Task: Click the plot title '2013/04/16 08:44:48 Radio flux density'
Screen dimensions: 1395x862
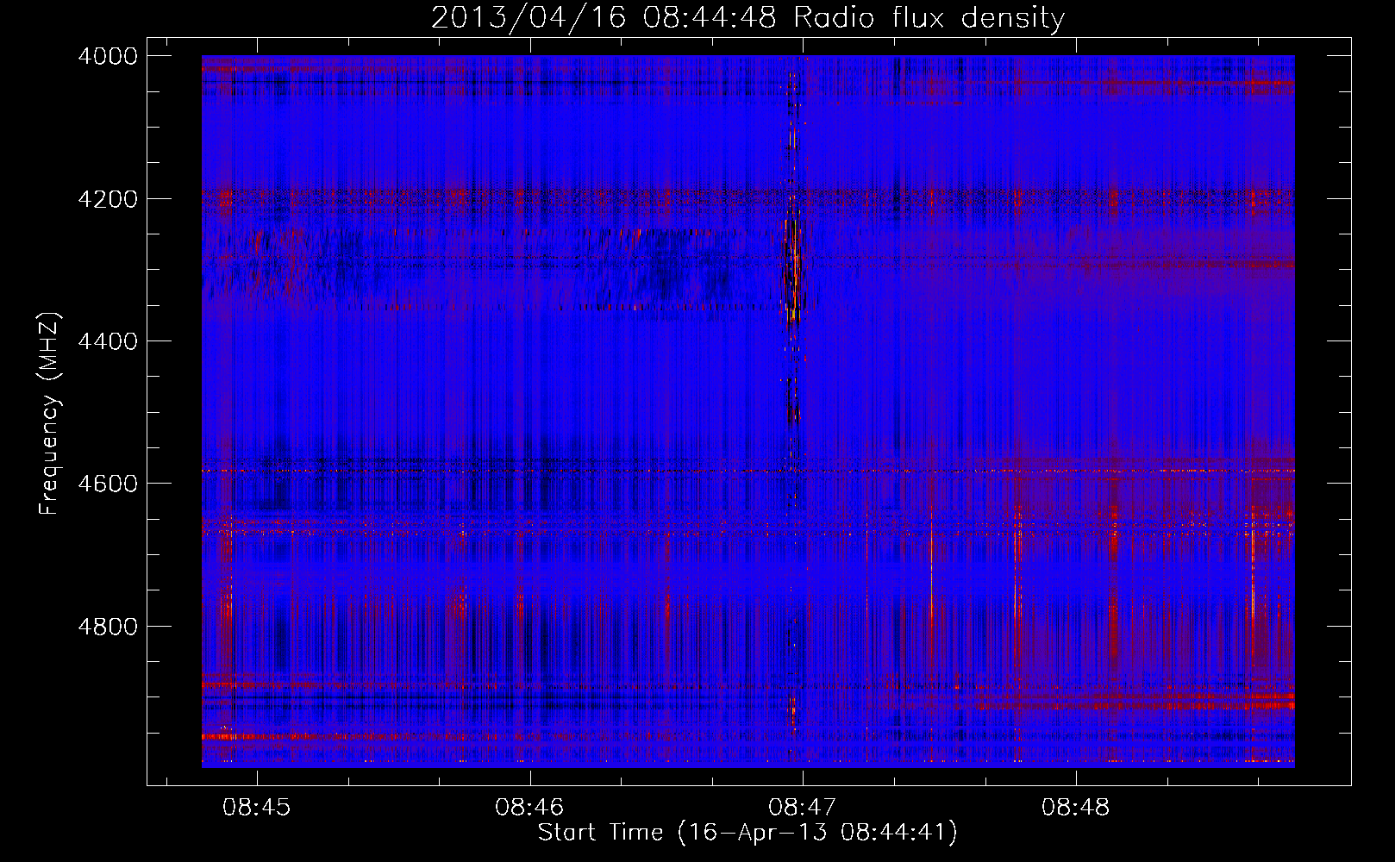Action: click(x=748, y=17)
